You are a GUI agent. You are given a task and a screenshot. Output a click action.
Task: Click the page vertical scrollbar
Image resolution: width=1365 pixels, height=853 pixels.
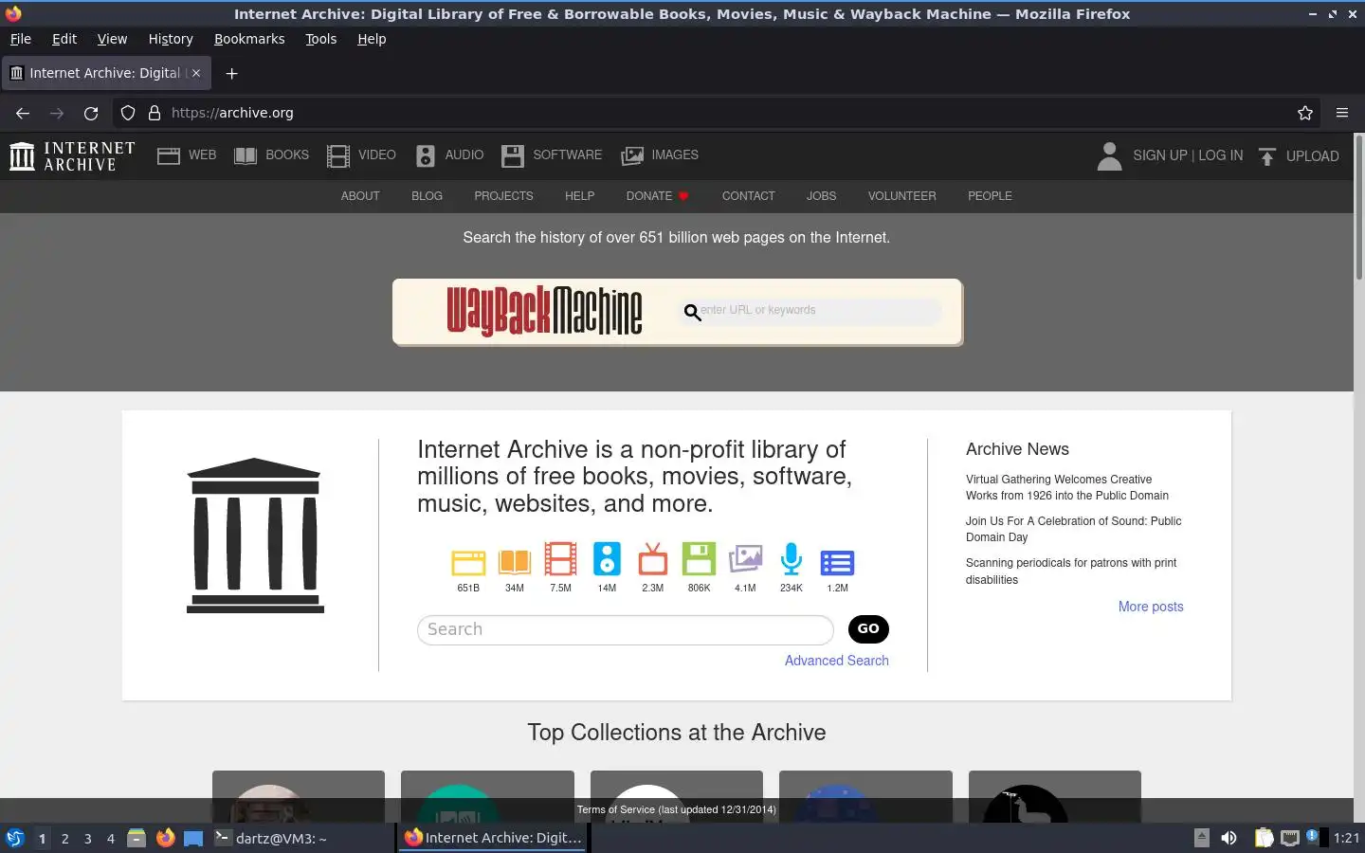1358,209
